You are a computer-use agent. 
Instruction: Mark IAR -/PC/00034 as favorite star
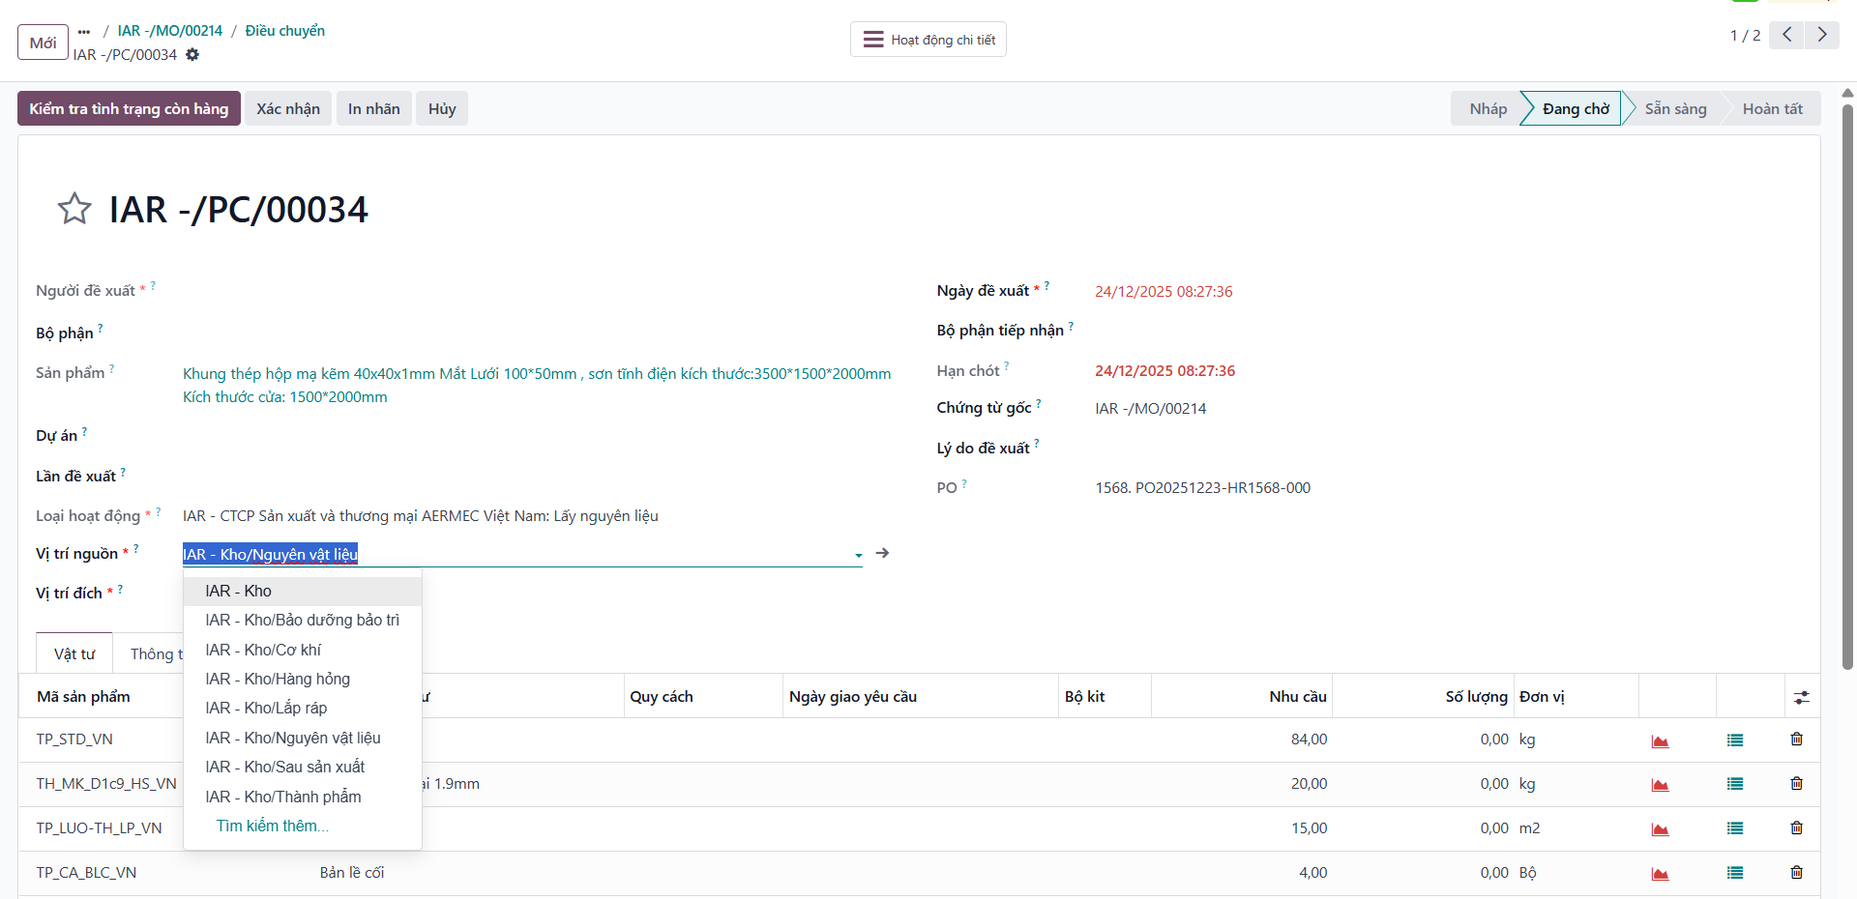point(74,209)
